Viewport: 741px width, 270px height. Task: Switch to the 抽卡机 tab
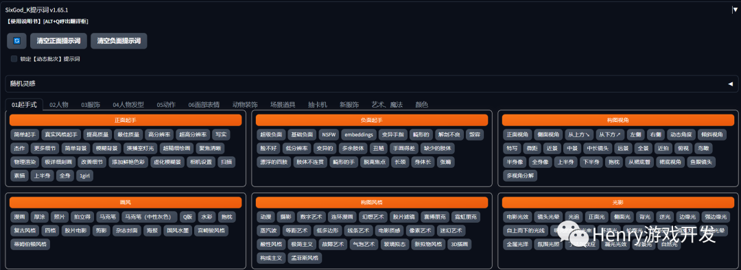pyautogui.click(x=317, y=105)
